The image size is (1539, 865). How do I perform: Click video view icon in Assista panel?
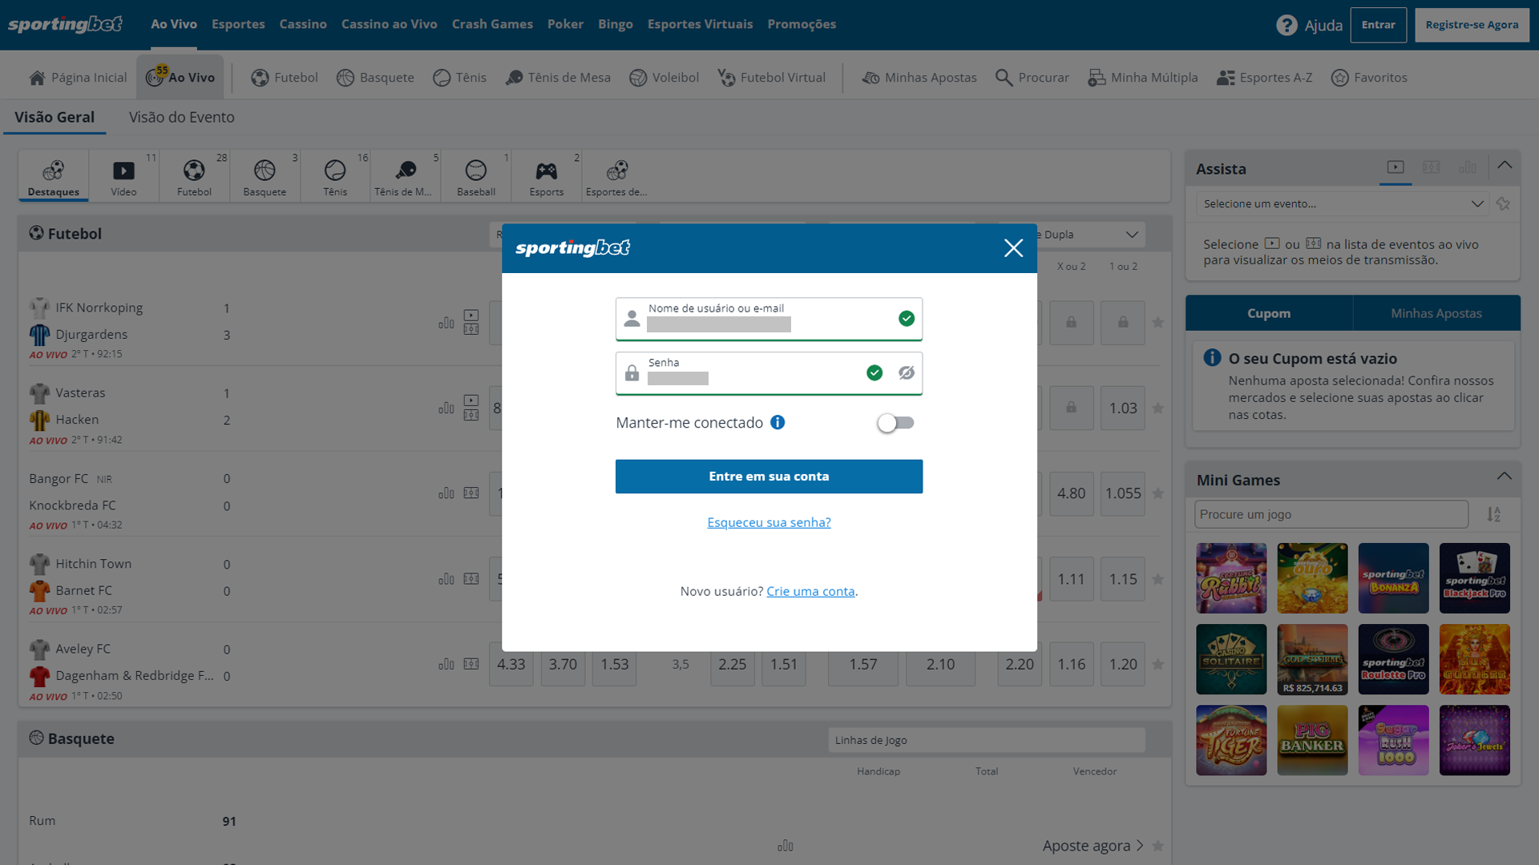[1396, 167]
